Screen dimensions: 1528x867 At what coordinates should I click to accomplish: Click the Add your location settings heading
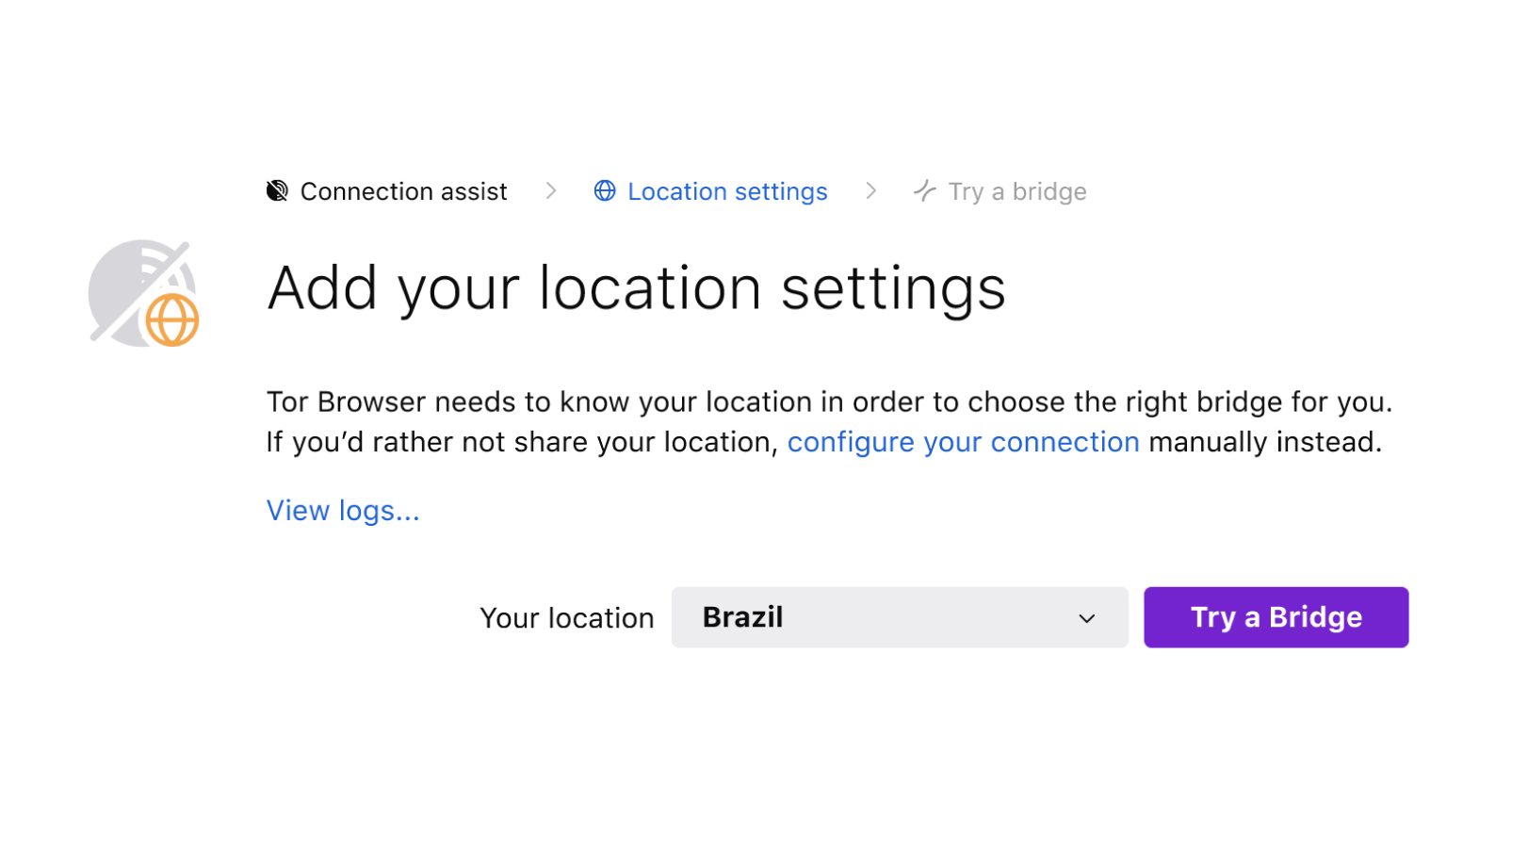tap(637, 288)
